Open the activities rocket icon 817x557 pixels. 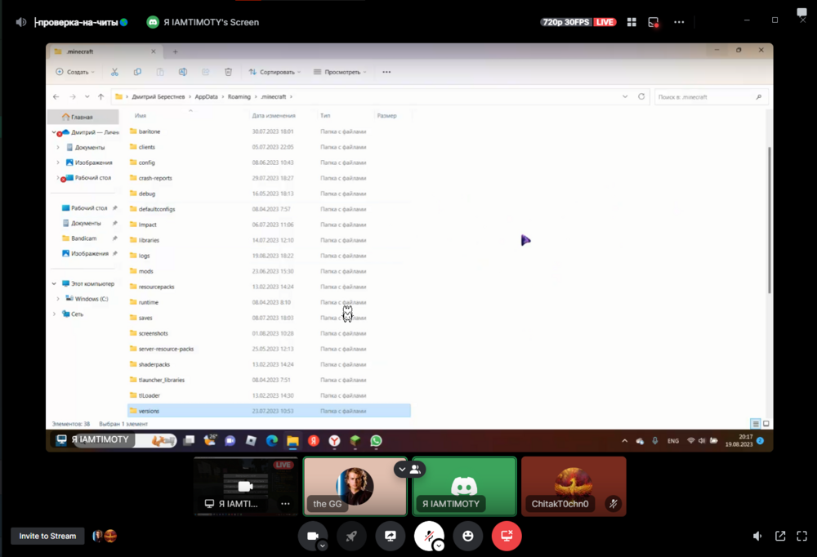pyautogui.click(x=351, y=536)
